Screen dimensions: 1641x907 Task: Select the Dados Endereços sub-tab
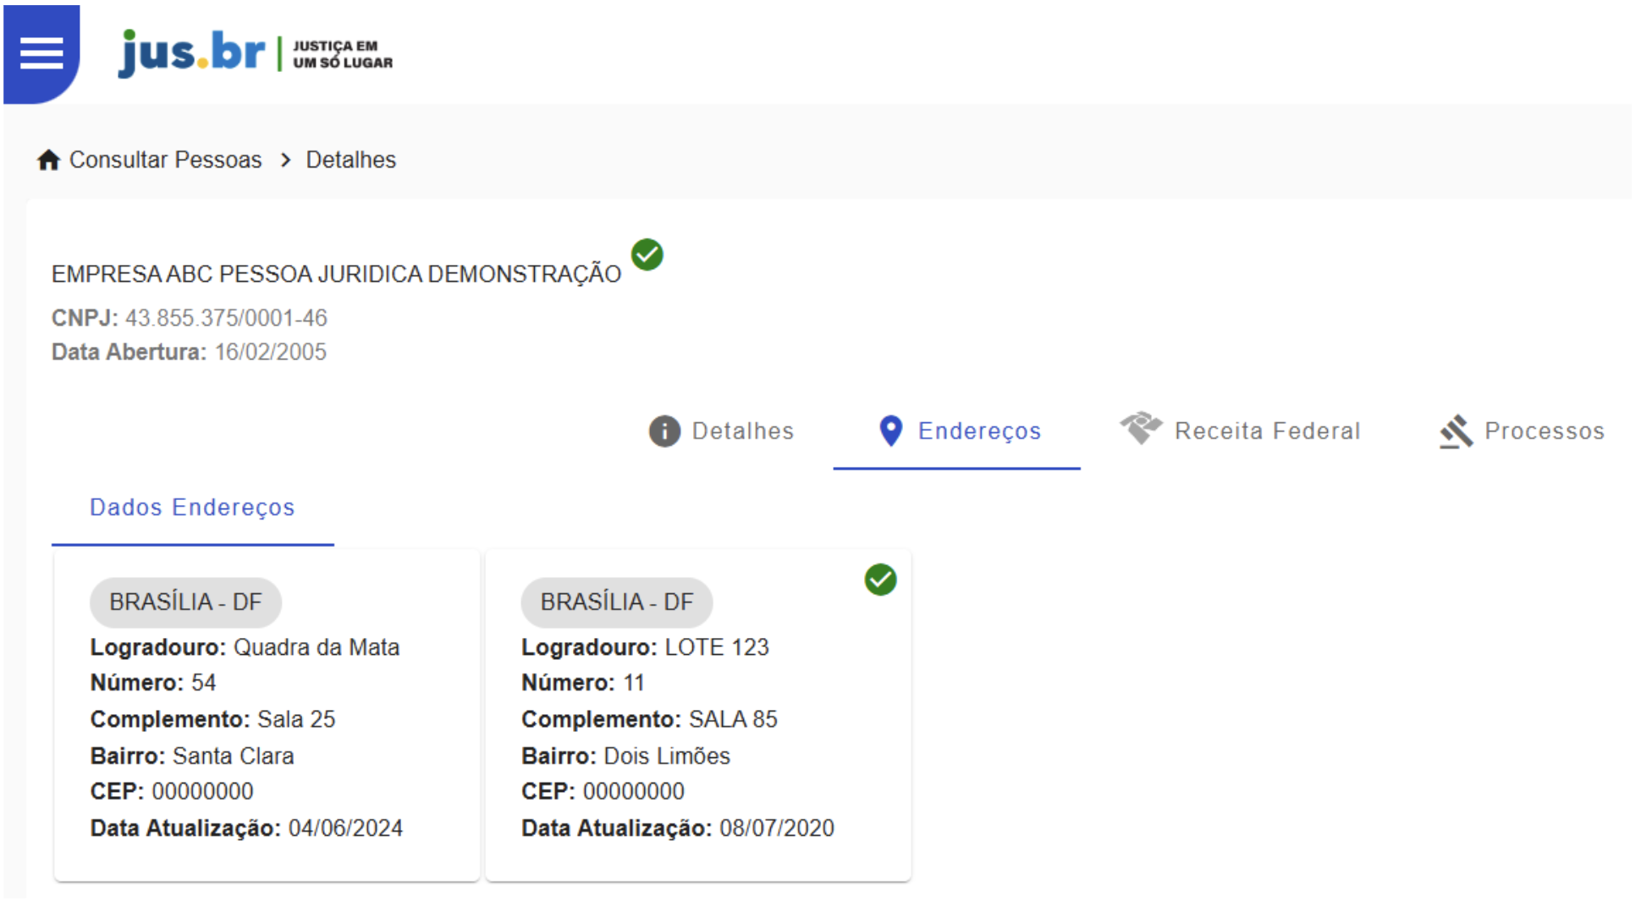(x=192, y=507)
